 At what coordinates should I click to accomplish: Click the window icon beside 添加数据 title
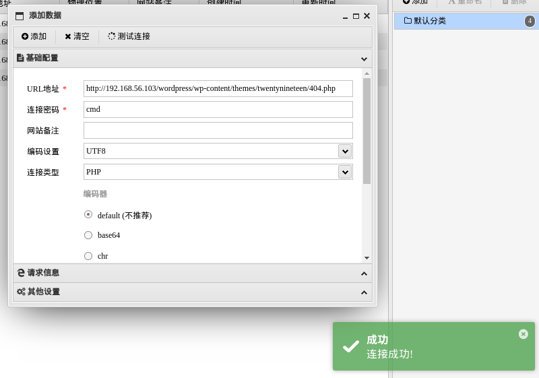click(x=20, y=15)
